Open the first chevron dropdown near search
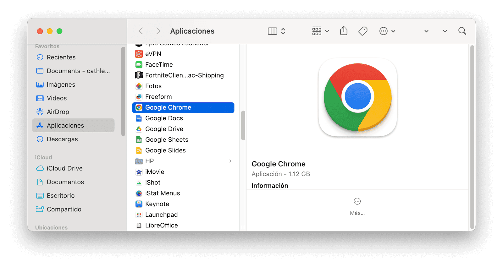503x267 pixels. click(x=426, y=31)
